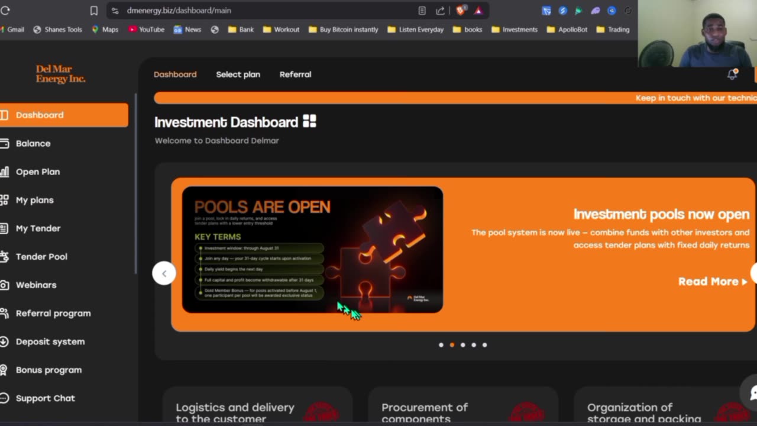Select the fifth carousel dot
Image resolution: width=757 pixels, height=426 pixels.
coord(484,345)
